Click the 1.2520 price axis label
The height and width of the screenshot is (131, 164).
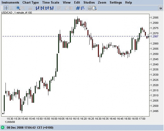click(x=154, y=85)
